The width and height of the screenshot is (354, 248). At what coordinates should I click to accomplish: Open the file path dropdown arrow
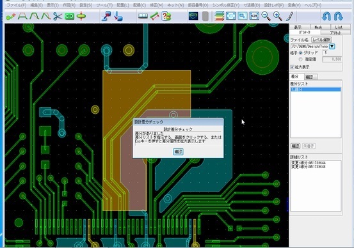pos(332,47)
